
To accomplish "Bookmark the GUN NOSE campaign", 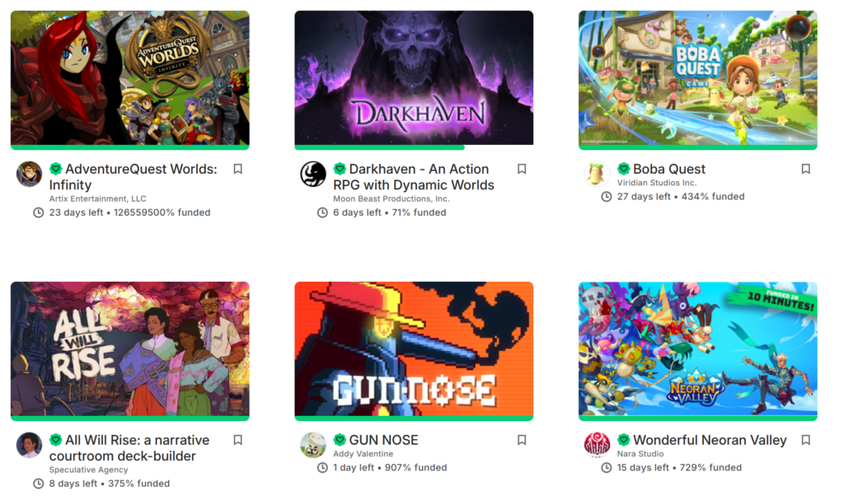I will [522, 440].
